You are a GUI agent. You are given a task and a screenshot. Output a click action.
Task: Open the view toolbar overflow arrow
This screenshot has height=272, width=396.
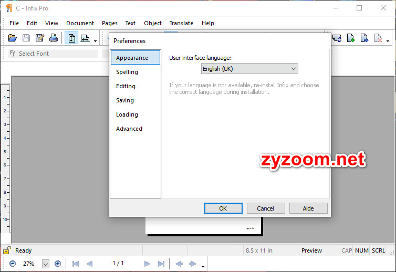tap(95, 41)
